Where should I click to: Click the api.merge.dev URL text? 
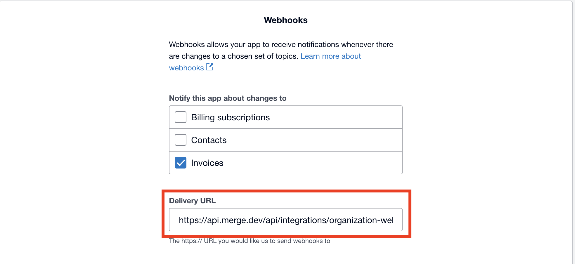tap(285, 220)
